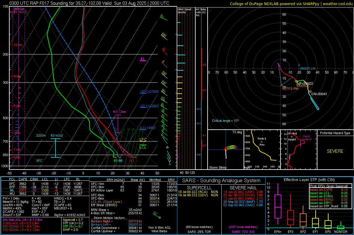This screenshot has height=235, width=354.
Task: Click the SARS - Sounding Analogue System title
Action: 221,181
